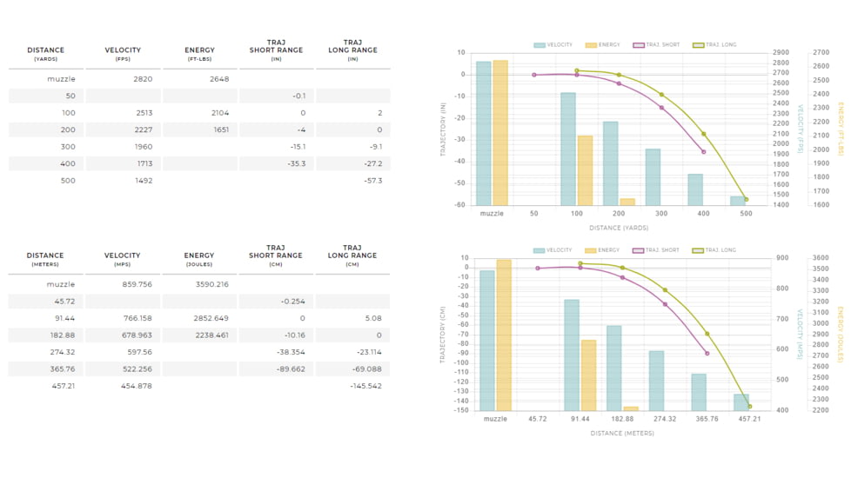Click the Velocity (MPS) column header

122,259
